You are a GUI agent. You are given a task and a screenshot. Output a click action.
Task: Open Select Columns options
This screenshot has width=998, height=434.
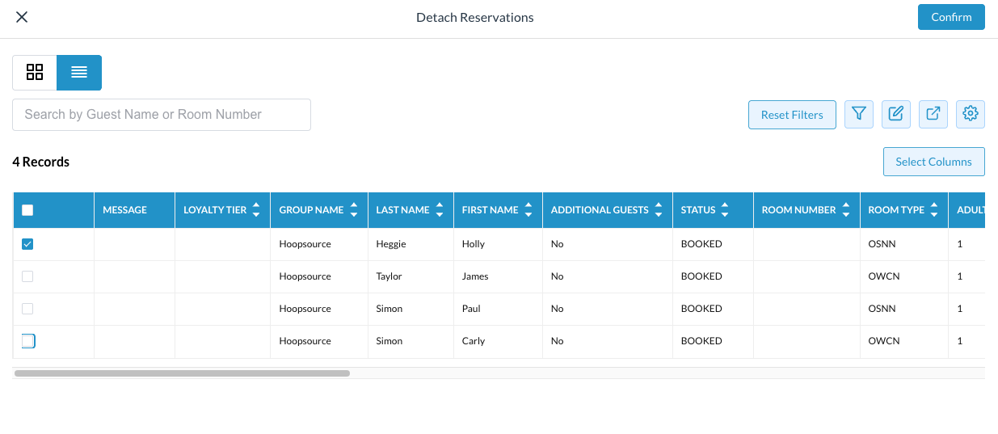pyautogui.click(x=933, y=162)
